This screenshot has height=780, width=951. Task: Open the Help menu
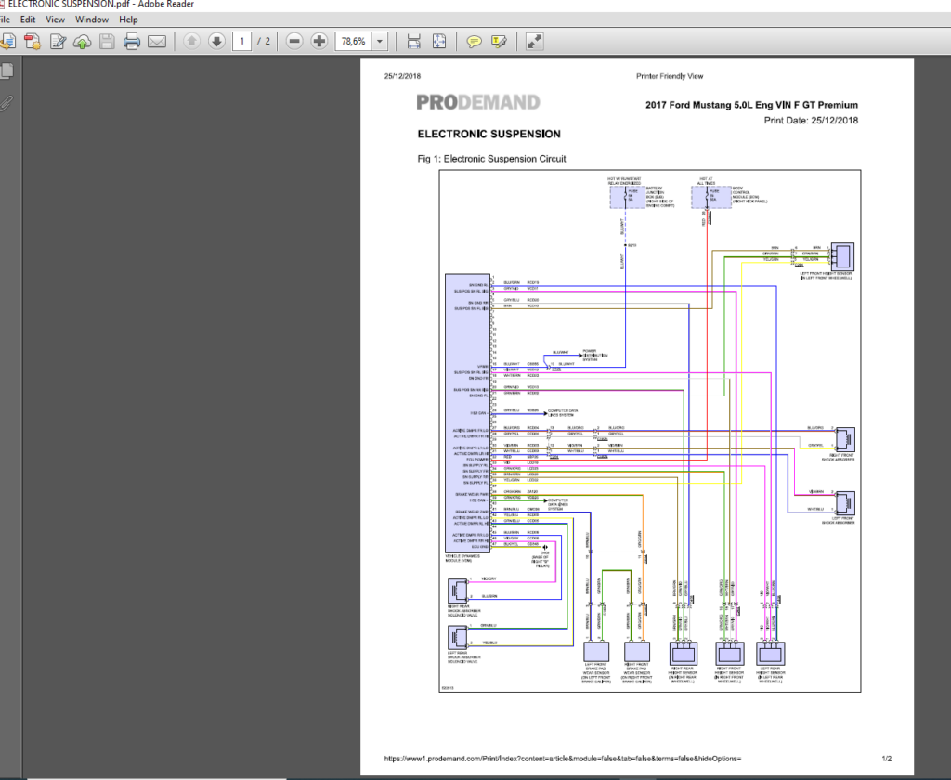click(128, 19)
